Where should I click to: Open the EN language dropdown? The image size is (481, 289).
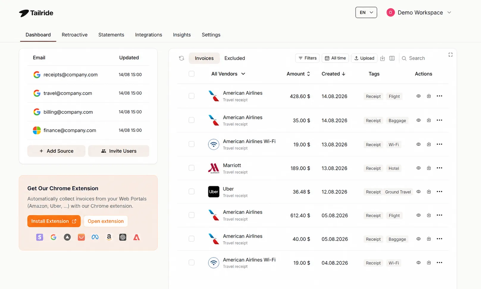(366, 12)
